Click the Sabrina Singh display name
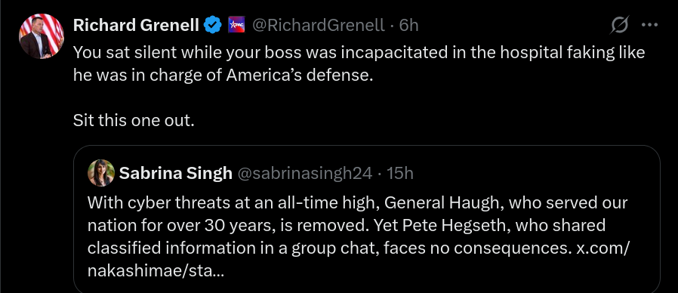678x293 pixels. point(176,173)
